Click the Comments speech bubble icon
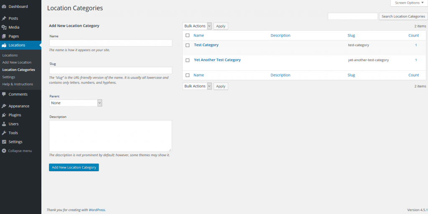428x214 pixels. tap(4, 94)
